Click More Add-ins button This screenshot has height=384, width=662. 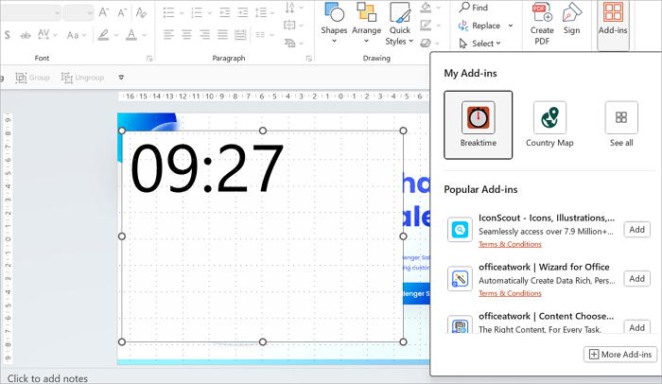620,355
